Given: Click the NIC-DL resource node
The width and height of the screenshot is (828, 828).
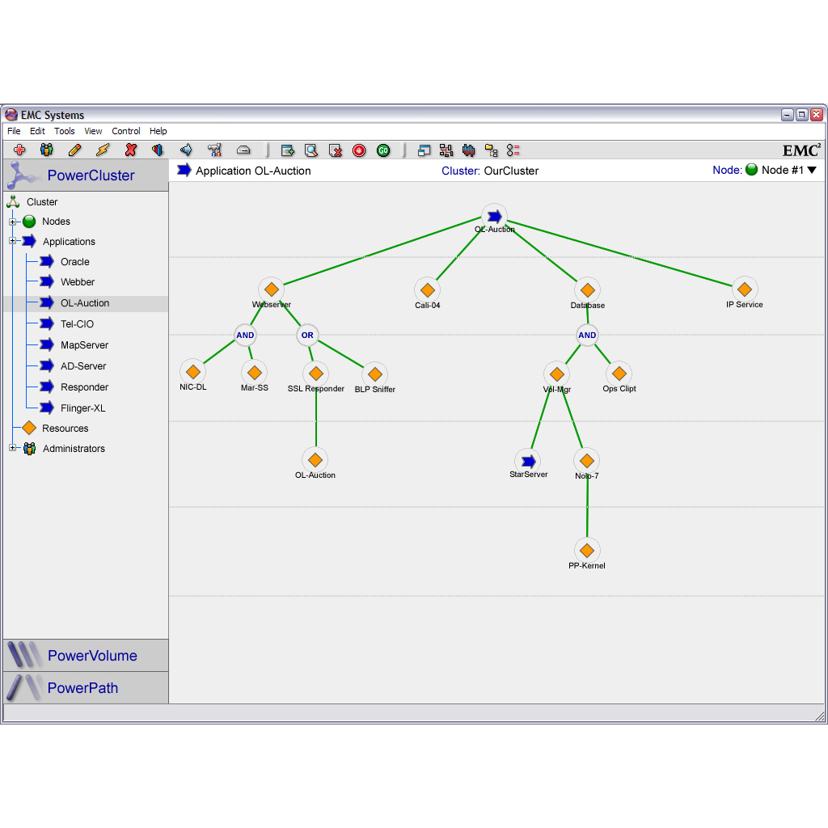Looking at the screenshot, I should (193, 372).
